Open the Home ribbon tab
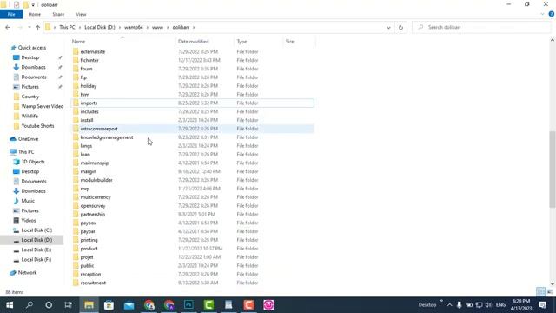Viewport: 556px width, 313px height. [35, 14]
